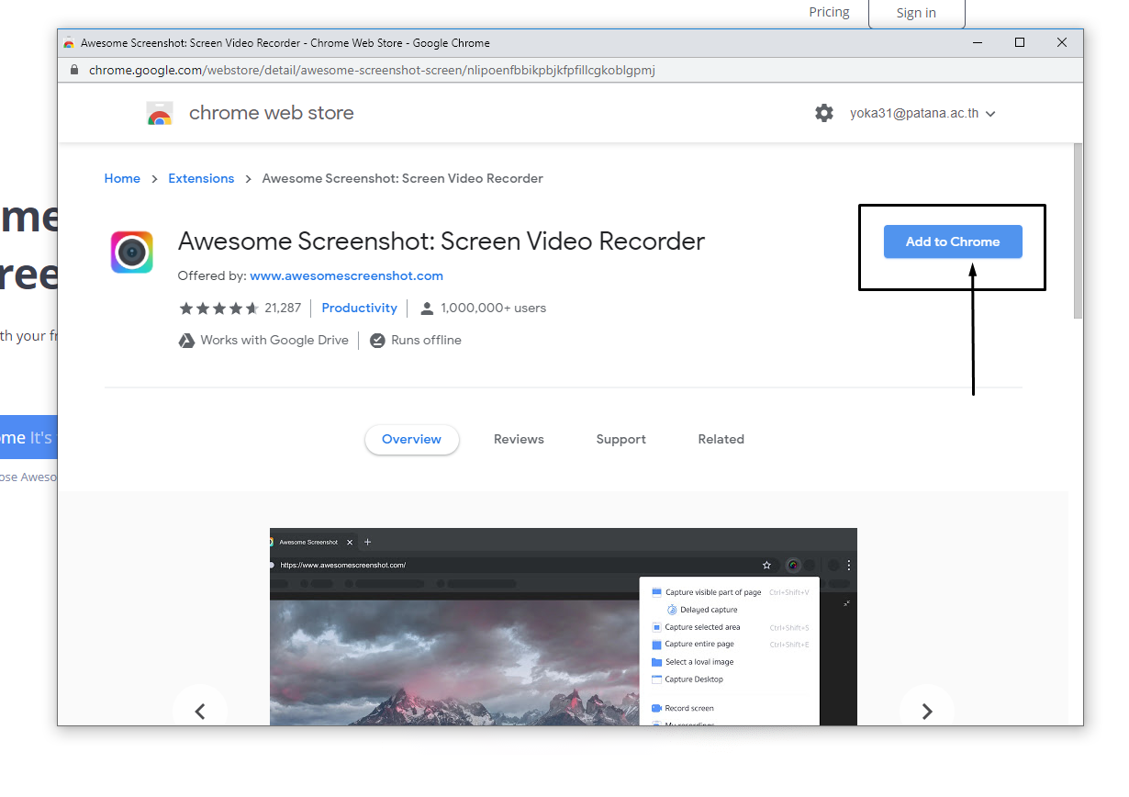Click the vertical page scrollbar
Image resolution: width=1129 pixels, height=797 pixels.
tap(1078, 230)
